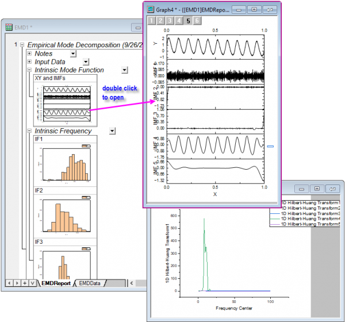
Task: Select layer 2 icon in Graph4
Action: [161, 21]
